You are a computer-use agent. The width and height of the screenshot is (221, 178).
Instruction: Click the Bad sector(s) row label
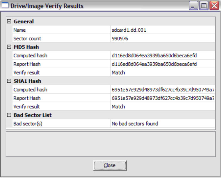click(x=28, y=123)
